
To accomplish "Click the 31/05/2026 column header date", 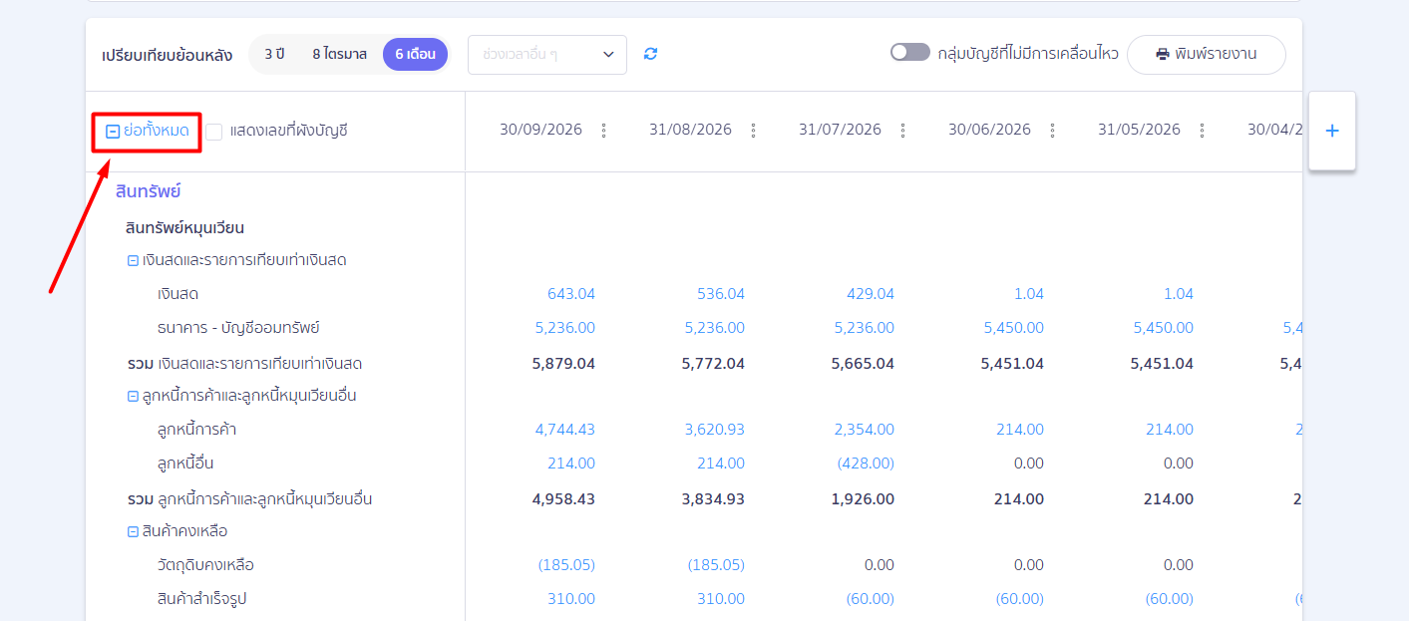I will click(1140, 131).
